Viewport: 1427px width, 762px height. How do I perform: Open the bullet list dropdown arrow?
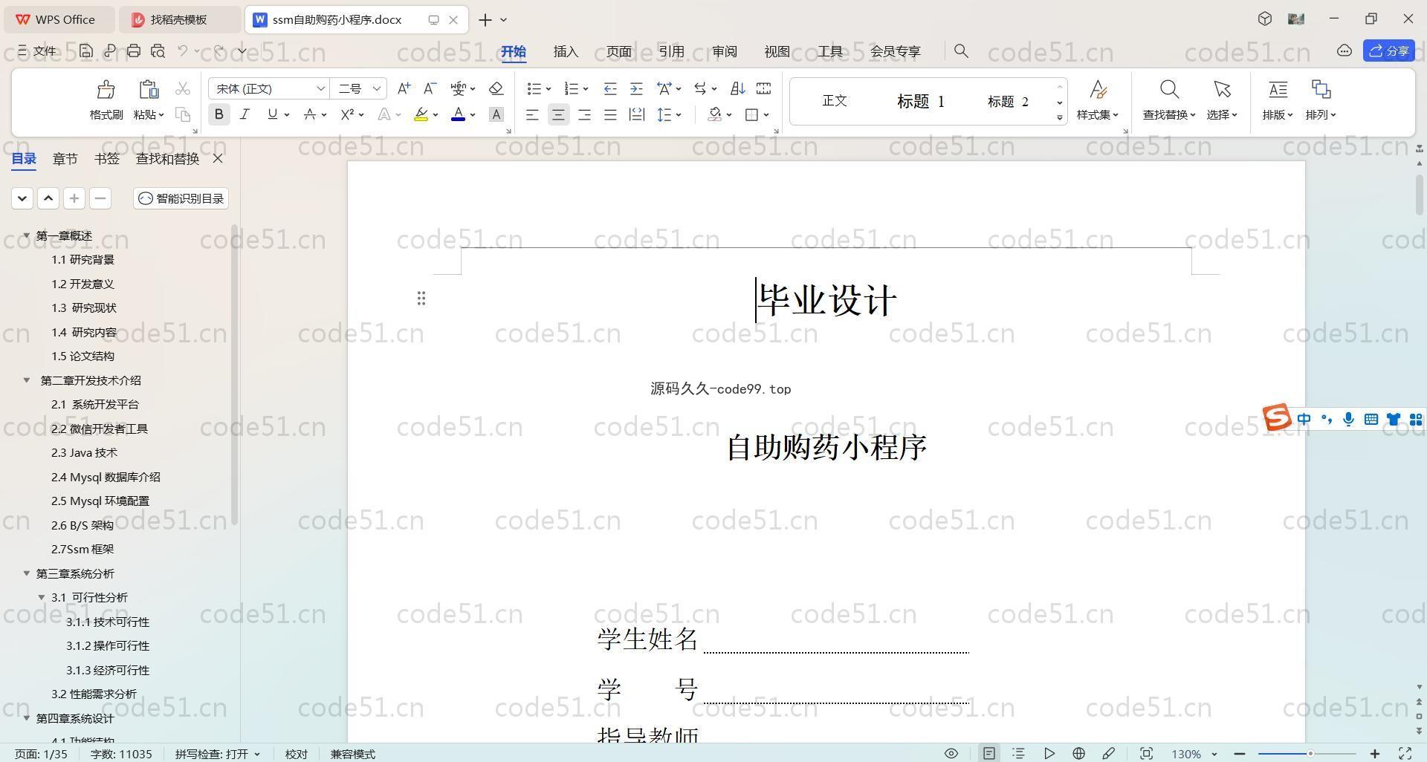tap(549, 89)
